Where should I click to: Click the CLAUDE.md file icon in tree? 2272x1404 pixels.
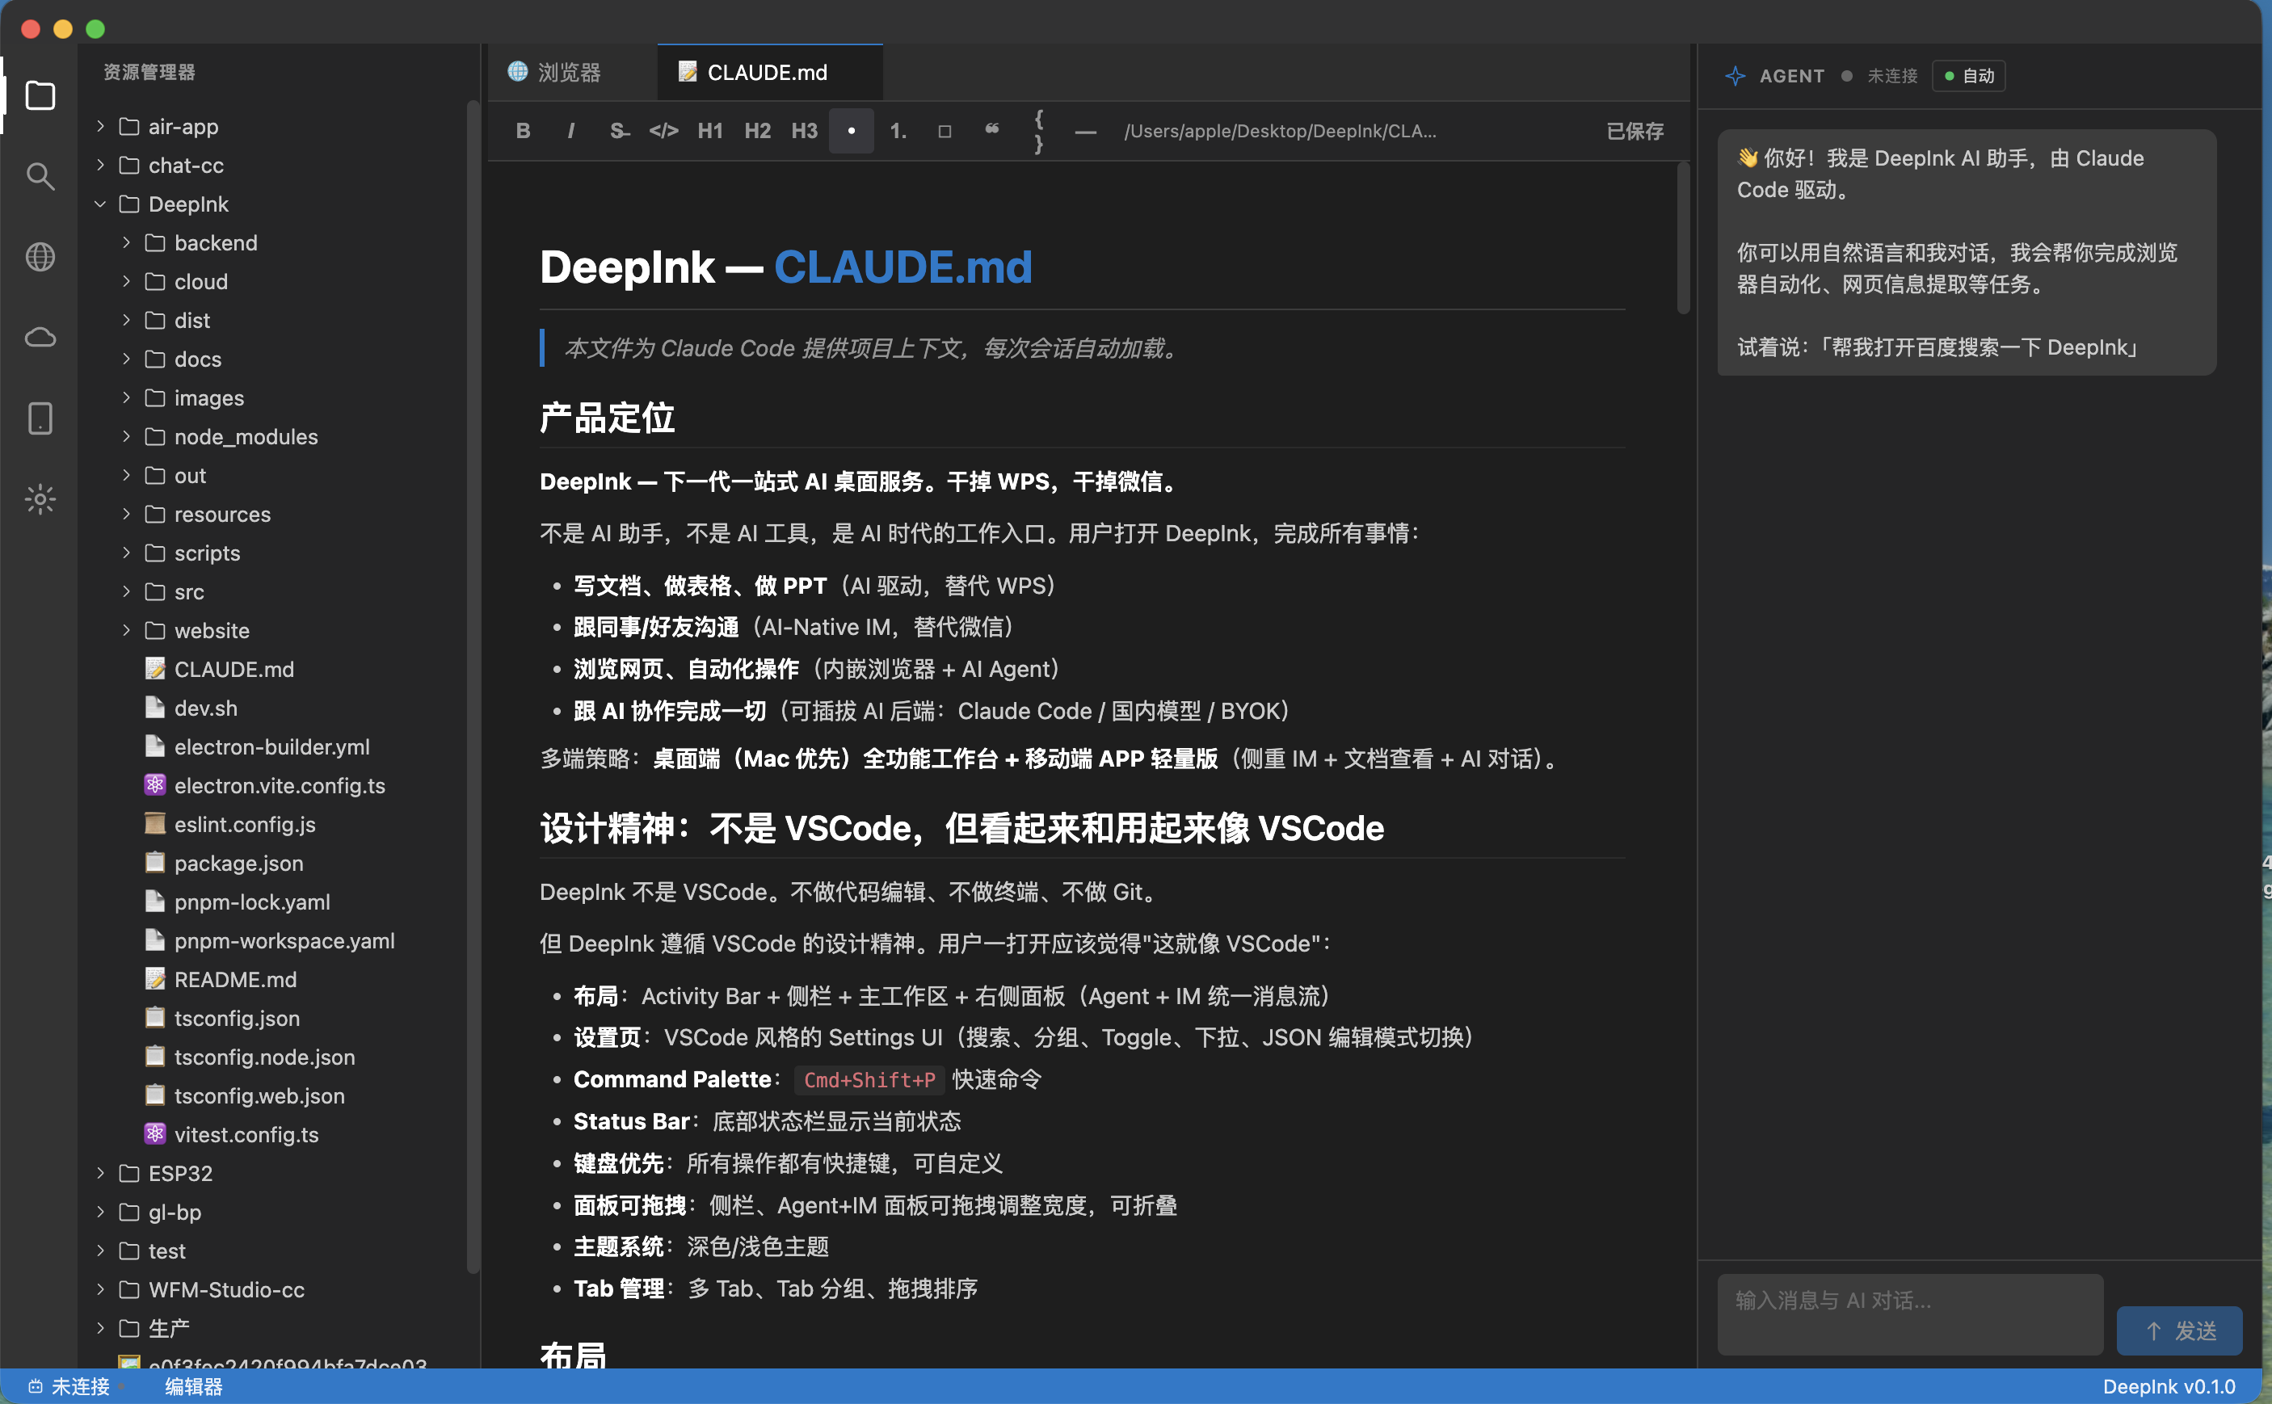click(155, 669)
